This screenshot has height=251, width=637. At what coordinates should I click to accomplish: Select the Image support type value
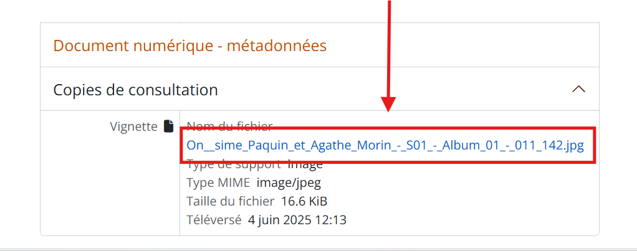pos(305,165)
